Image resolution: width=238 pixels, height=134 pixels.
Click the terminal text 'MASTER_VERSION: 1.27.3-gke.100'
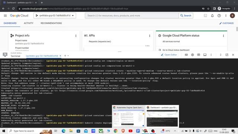[x=19, y=100]
